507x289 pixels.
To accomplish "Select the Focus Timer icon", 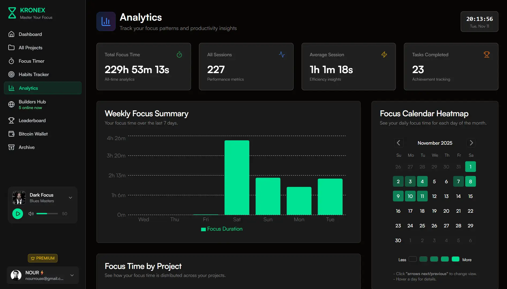I will tap(12, 61).
